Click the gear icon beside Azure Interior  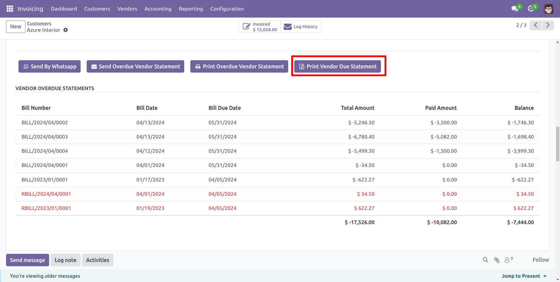[x=65, y=30]
